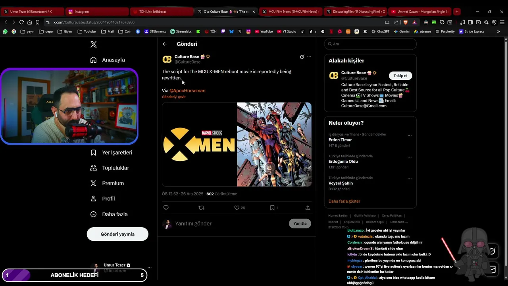Toggle browser sidebar panel icon
This screenshot has width=508, height=286.
click(x=470, y=22)
